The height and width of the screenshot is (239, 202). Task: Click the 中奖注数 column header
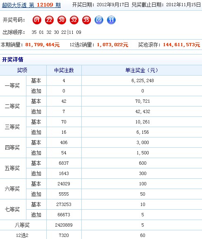tap(64, 70)
